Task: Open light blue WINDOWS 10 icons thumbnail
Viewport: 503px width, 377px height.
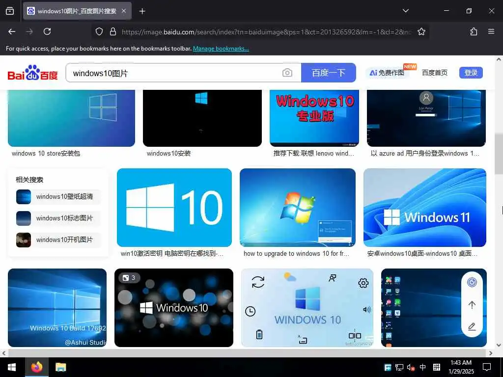Action: (307, 308)
